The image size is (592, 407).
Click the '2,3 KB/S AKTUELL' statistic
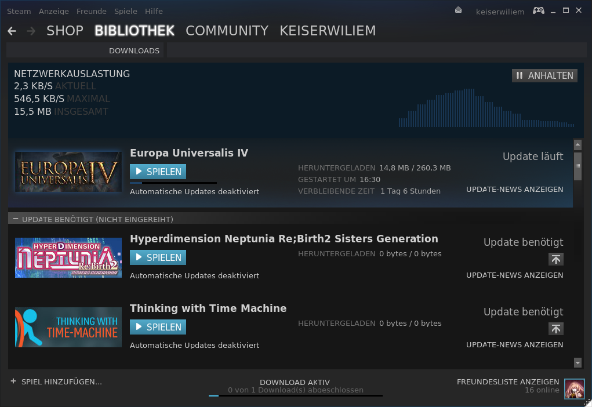(x=55, y=86)
